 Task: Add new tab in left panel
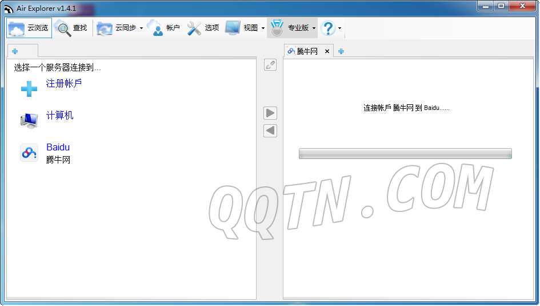click(x=15, y=51)
